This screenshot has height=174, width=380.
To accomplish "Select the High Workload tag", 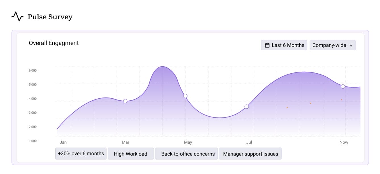I will click(131, 154).
